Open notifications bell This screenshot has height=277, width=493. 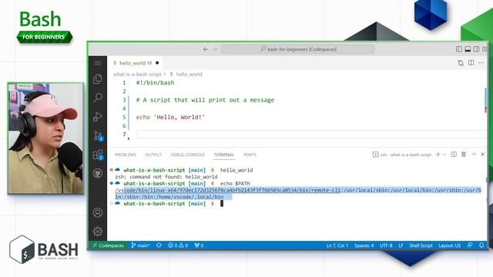pos(481,245)
